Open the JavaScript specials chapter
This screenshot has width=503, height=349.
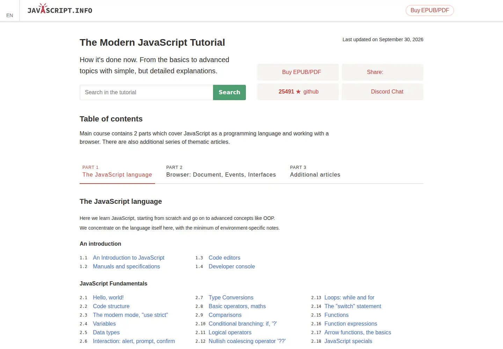[348, 341]
